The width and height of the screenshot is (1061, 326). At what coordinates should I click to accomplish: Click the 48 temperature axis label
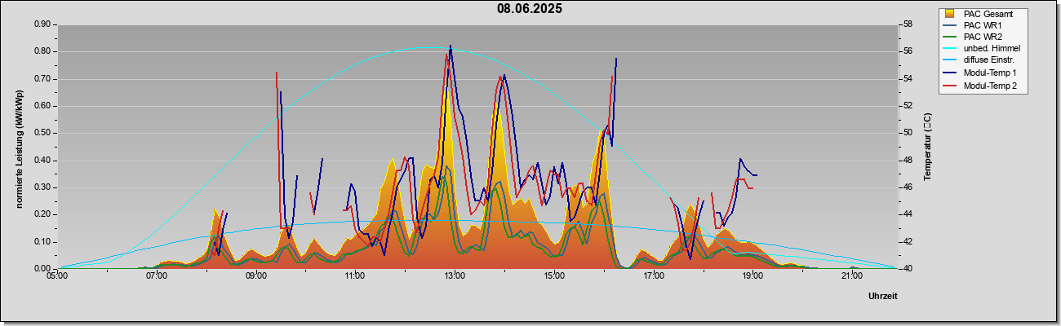coord(907,161)
